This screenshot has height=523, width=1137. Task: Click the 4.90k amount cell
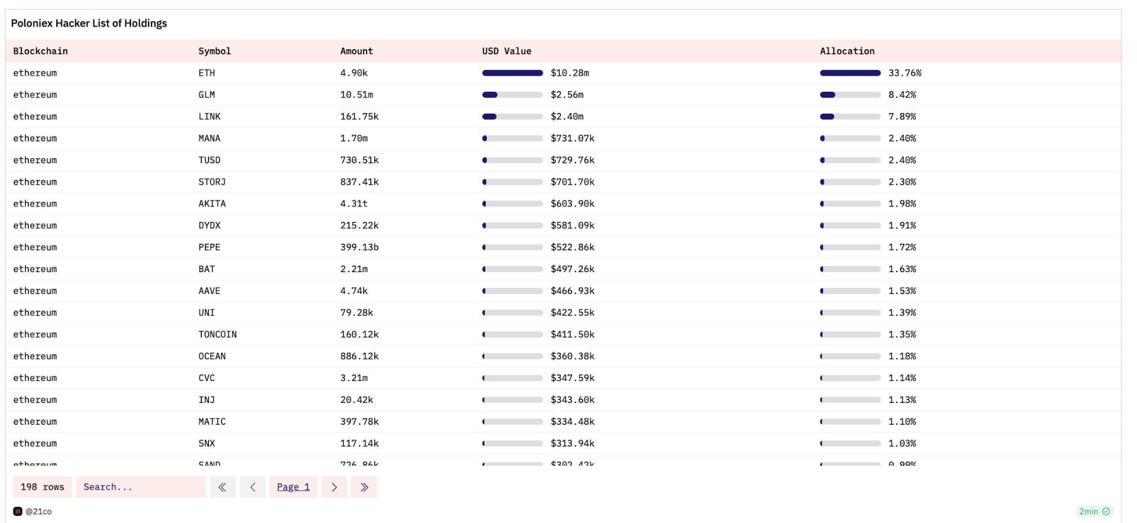click(x=354, y=73)
